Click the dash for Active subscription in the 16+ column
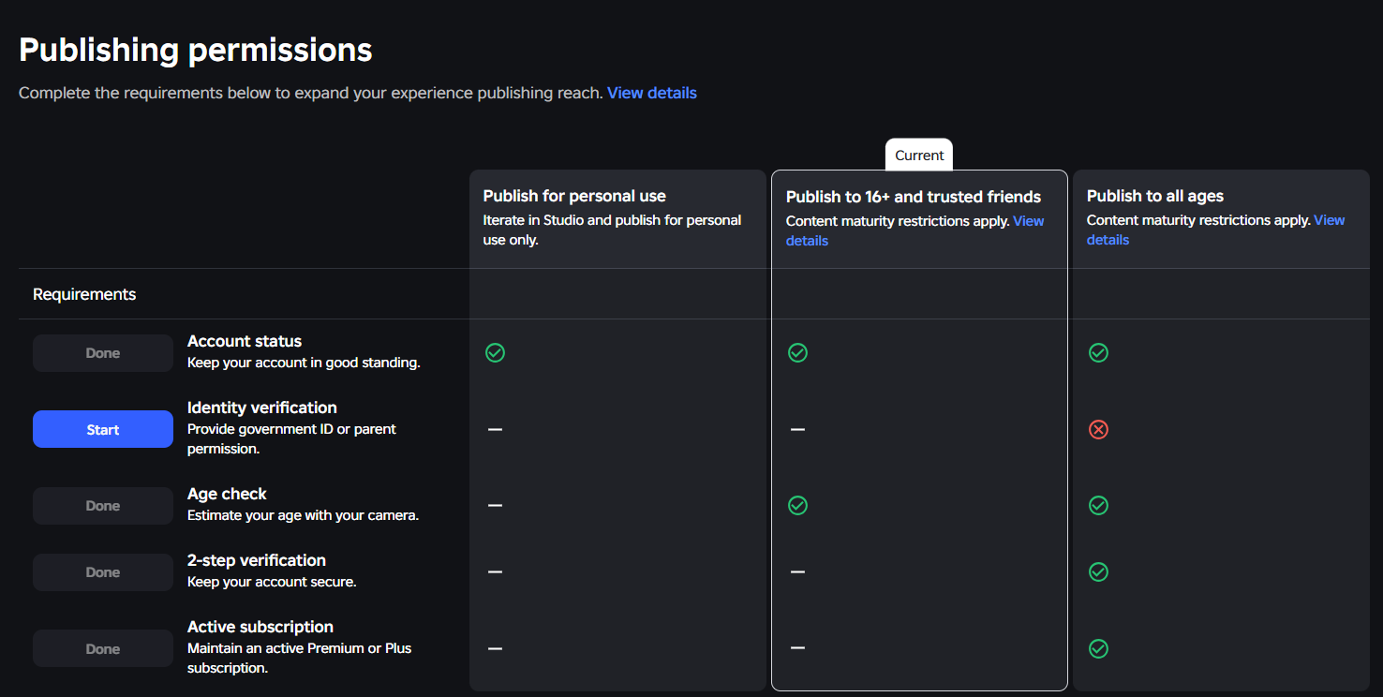The height and width of the screenshot is (697, 1383). 797,647
